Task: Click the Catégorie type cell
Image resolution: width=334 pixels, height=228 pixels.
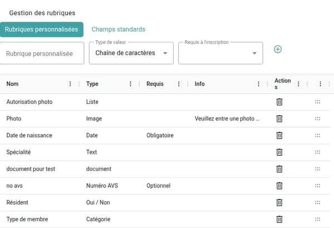Action: pos(98,219)
